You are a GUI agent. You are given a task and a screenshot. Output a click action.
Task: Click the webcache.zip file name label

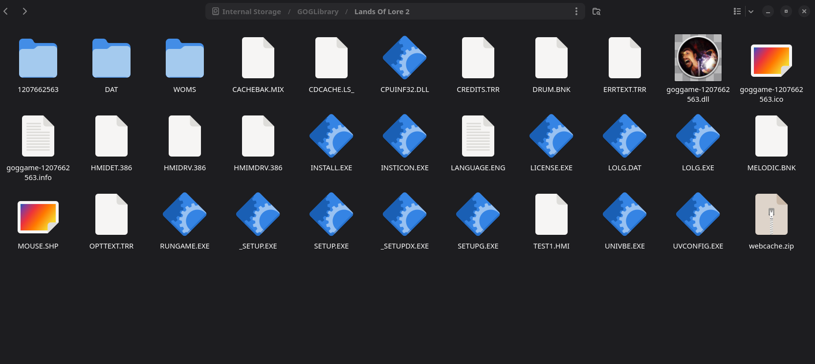(771, 246)
